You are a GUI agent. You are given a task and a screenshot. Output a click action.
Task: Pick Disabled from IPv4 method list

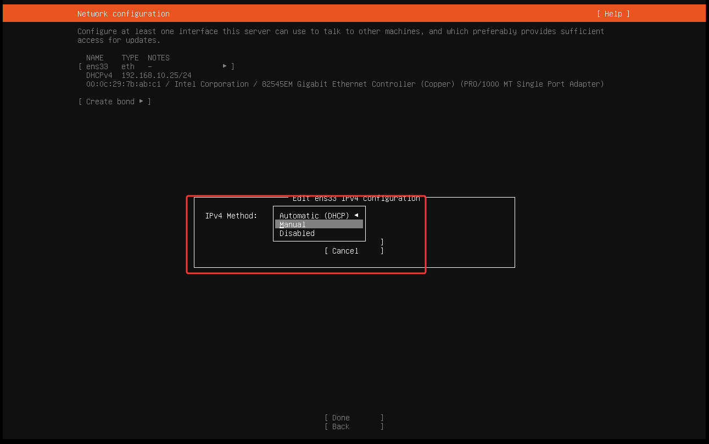[x=297, y=233]
